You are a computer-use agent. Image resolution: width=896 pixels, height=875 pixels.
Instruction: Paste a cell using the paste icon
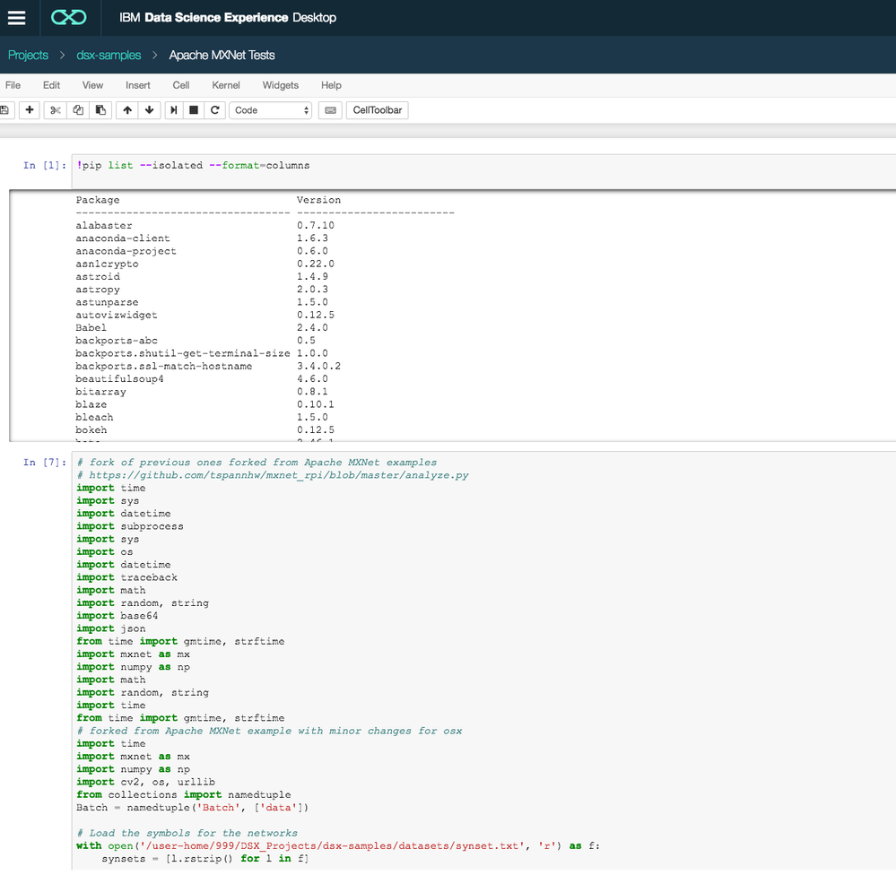click(x=100, y=109)
